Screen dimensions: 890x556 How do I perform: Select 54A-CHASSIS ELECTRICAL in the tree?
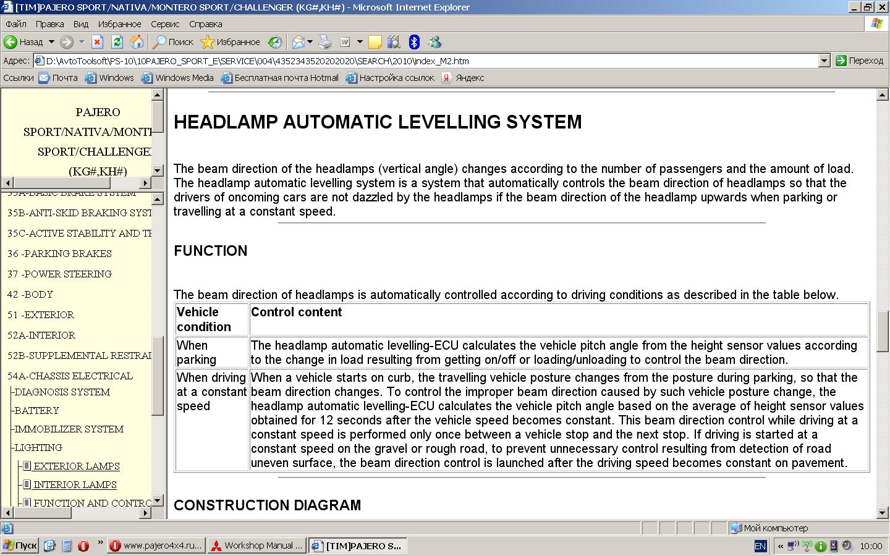[70, 376]
